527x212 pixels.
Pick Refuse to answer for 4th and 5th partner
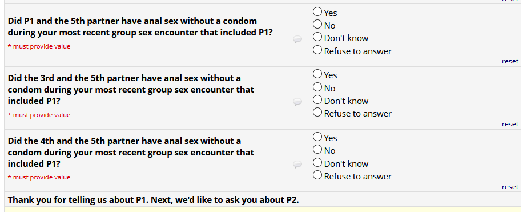coord(317,175)
